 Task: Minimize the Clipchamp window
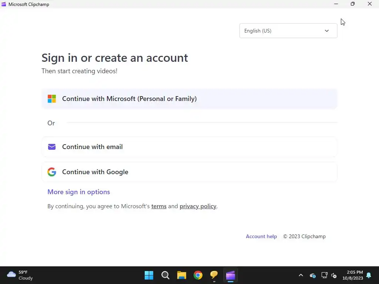coord(336,4)
